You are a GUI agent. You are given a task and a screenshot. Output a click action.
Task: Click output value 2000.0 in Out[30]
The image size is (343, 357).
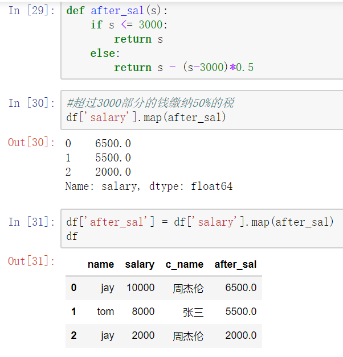pyautogui.click(x=113, y=172)
